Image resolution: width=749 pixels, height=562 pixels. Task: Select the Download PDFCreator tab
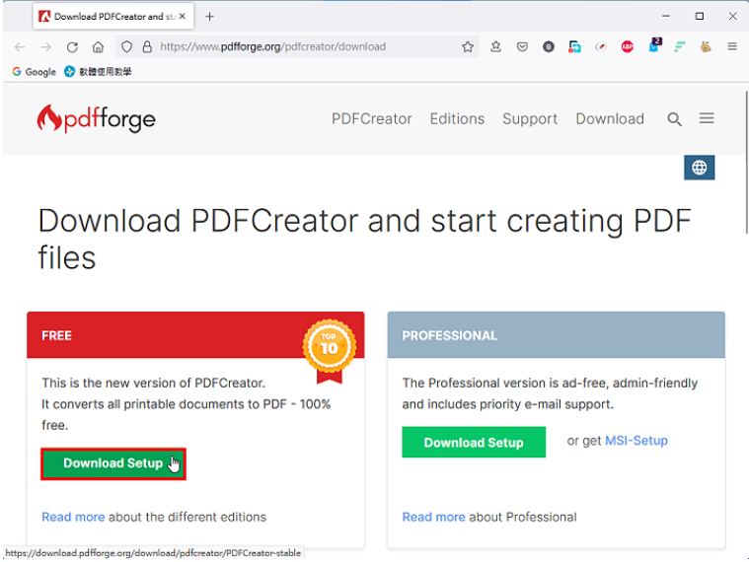(x=113, y=16)
